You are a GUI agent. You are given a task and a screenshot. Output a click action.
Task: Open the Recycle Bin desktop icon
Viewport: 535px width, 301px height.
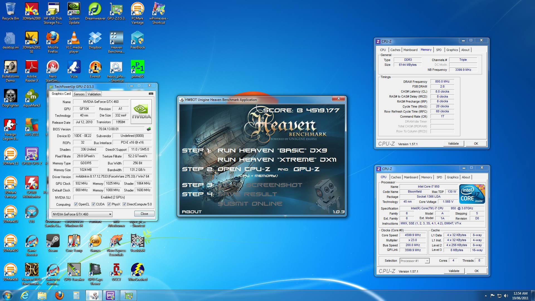(11, 11)
